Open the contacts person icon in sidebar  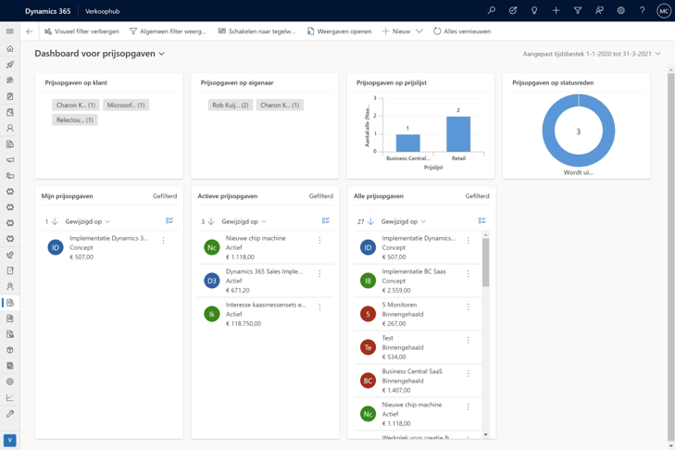click(10, 128)
